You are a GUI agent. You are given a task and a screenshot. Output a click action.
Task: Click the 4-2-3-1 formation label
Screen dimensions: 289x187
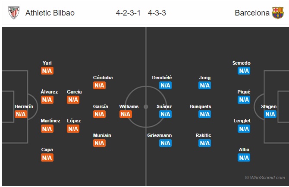pos(128,13)
